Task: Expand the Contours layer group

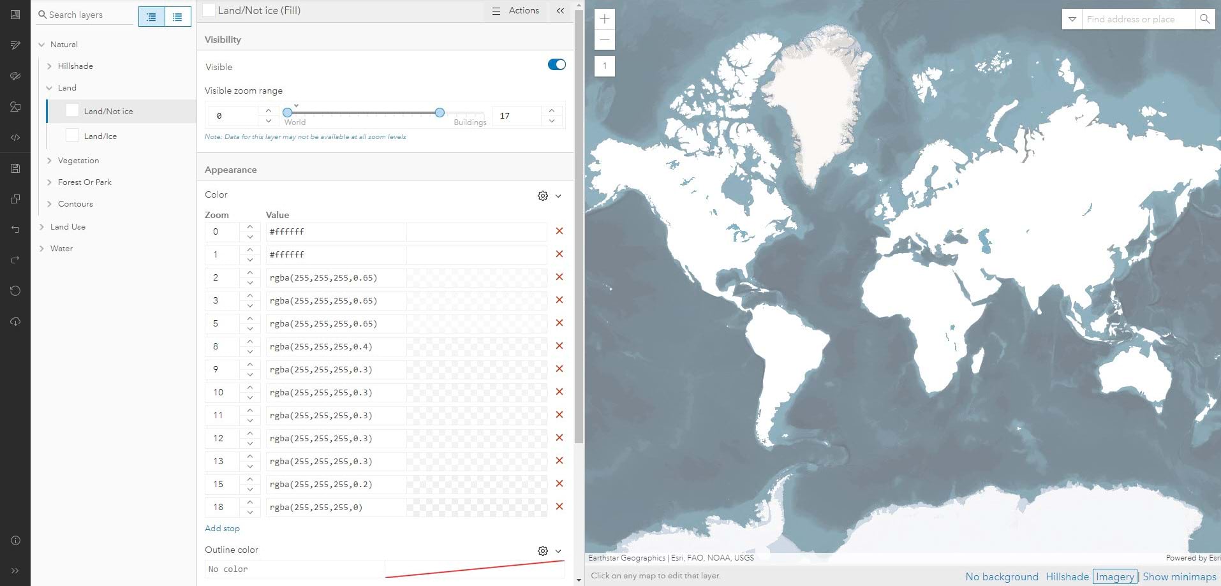Action: point(49,204)
